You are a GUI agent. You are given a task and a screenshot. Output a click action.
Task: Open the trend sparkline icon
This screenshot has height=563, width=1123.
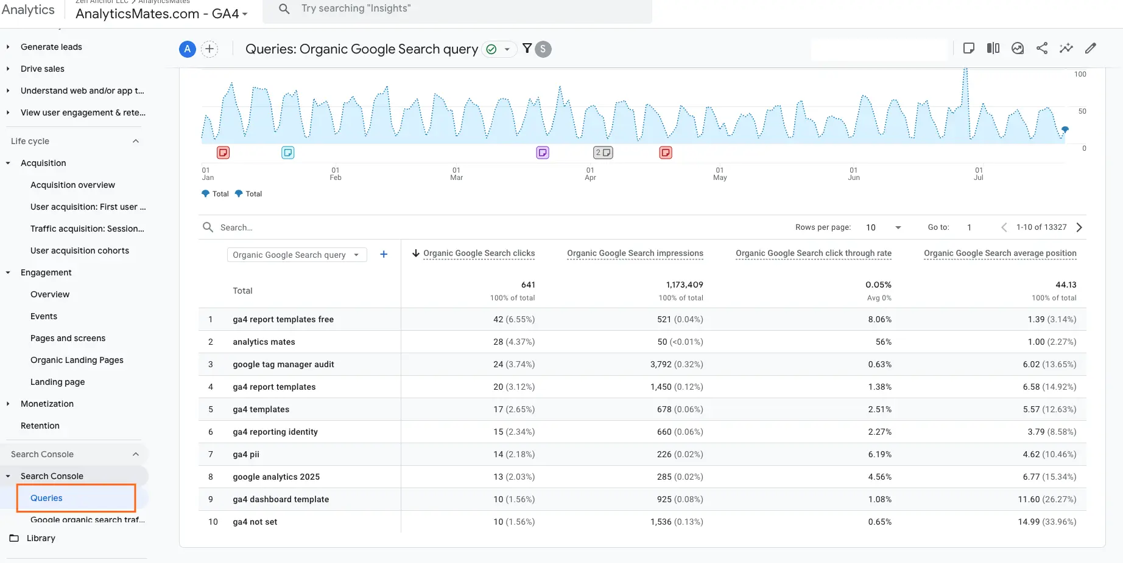[x=1066, y=48]
